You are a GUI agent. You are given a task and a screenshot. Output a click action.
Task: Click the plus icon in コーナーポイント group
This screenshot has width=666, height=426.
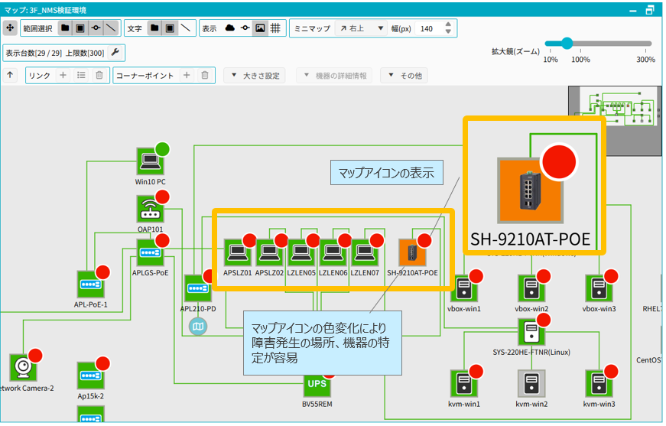[x=187, y=76]
